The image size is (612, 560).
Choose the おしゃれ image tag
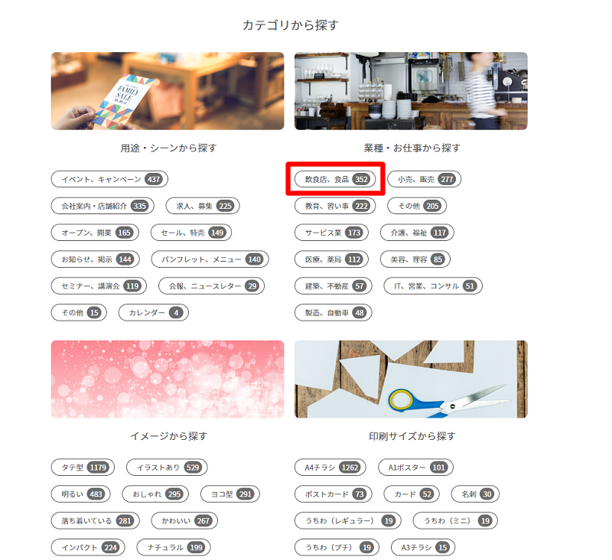[155, 494]
